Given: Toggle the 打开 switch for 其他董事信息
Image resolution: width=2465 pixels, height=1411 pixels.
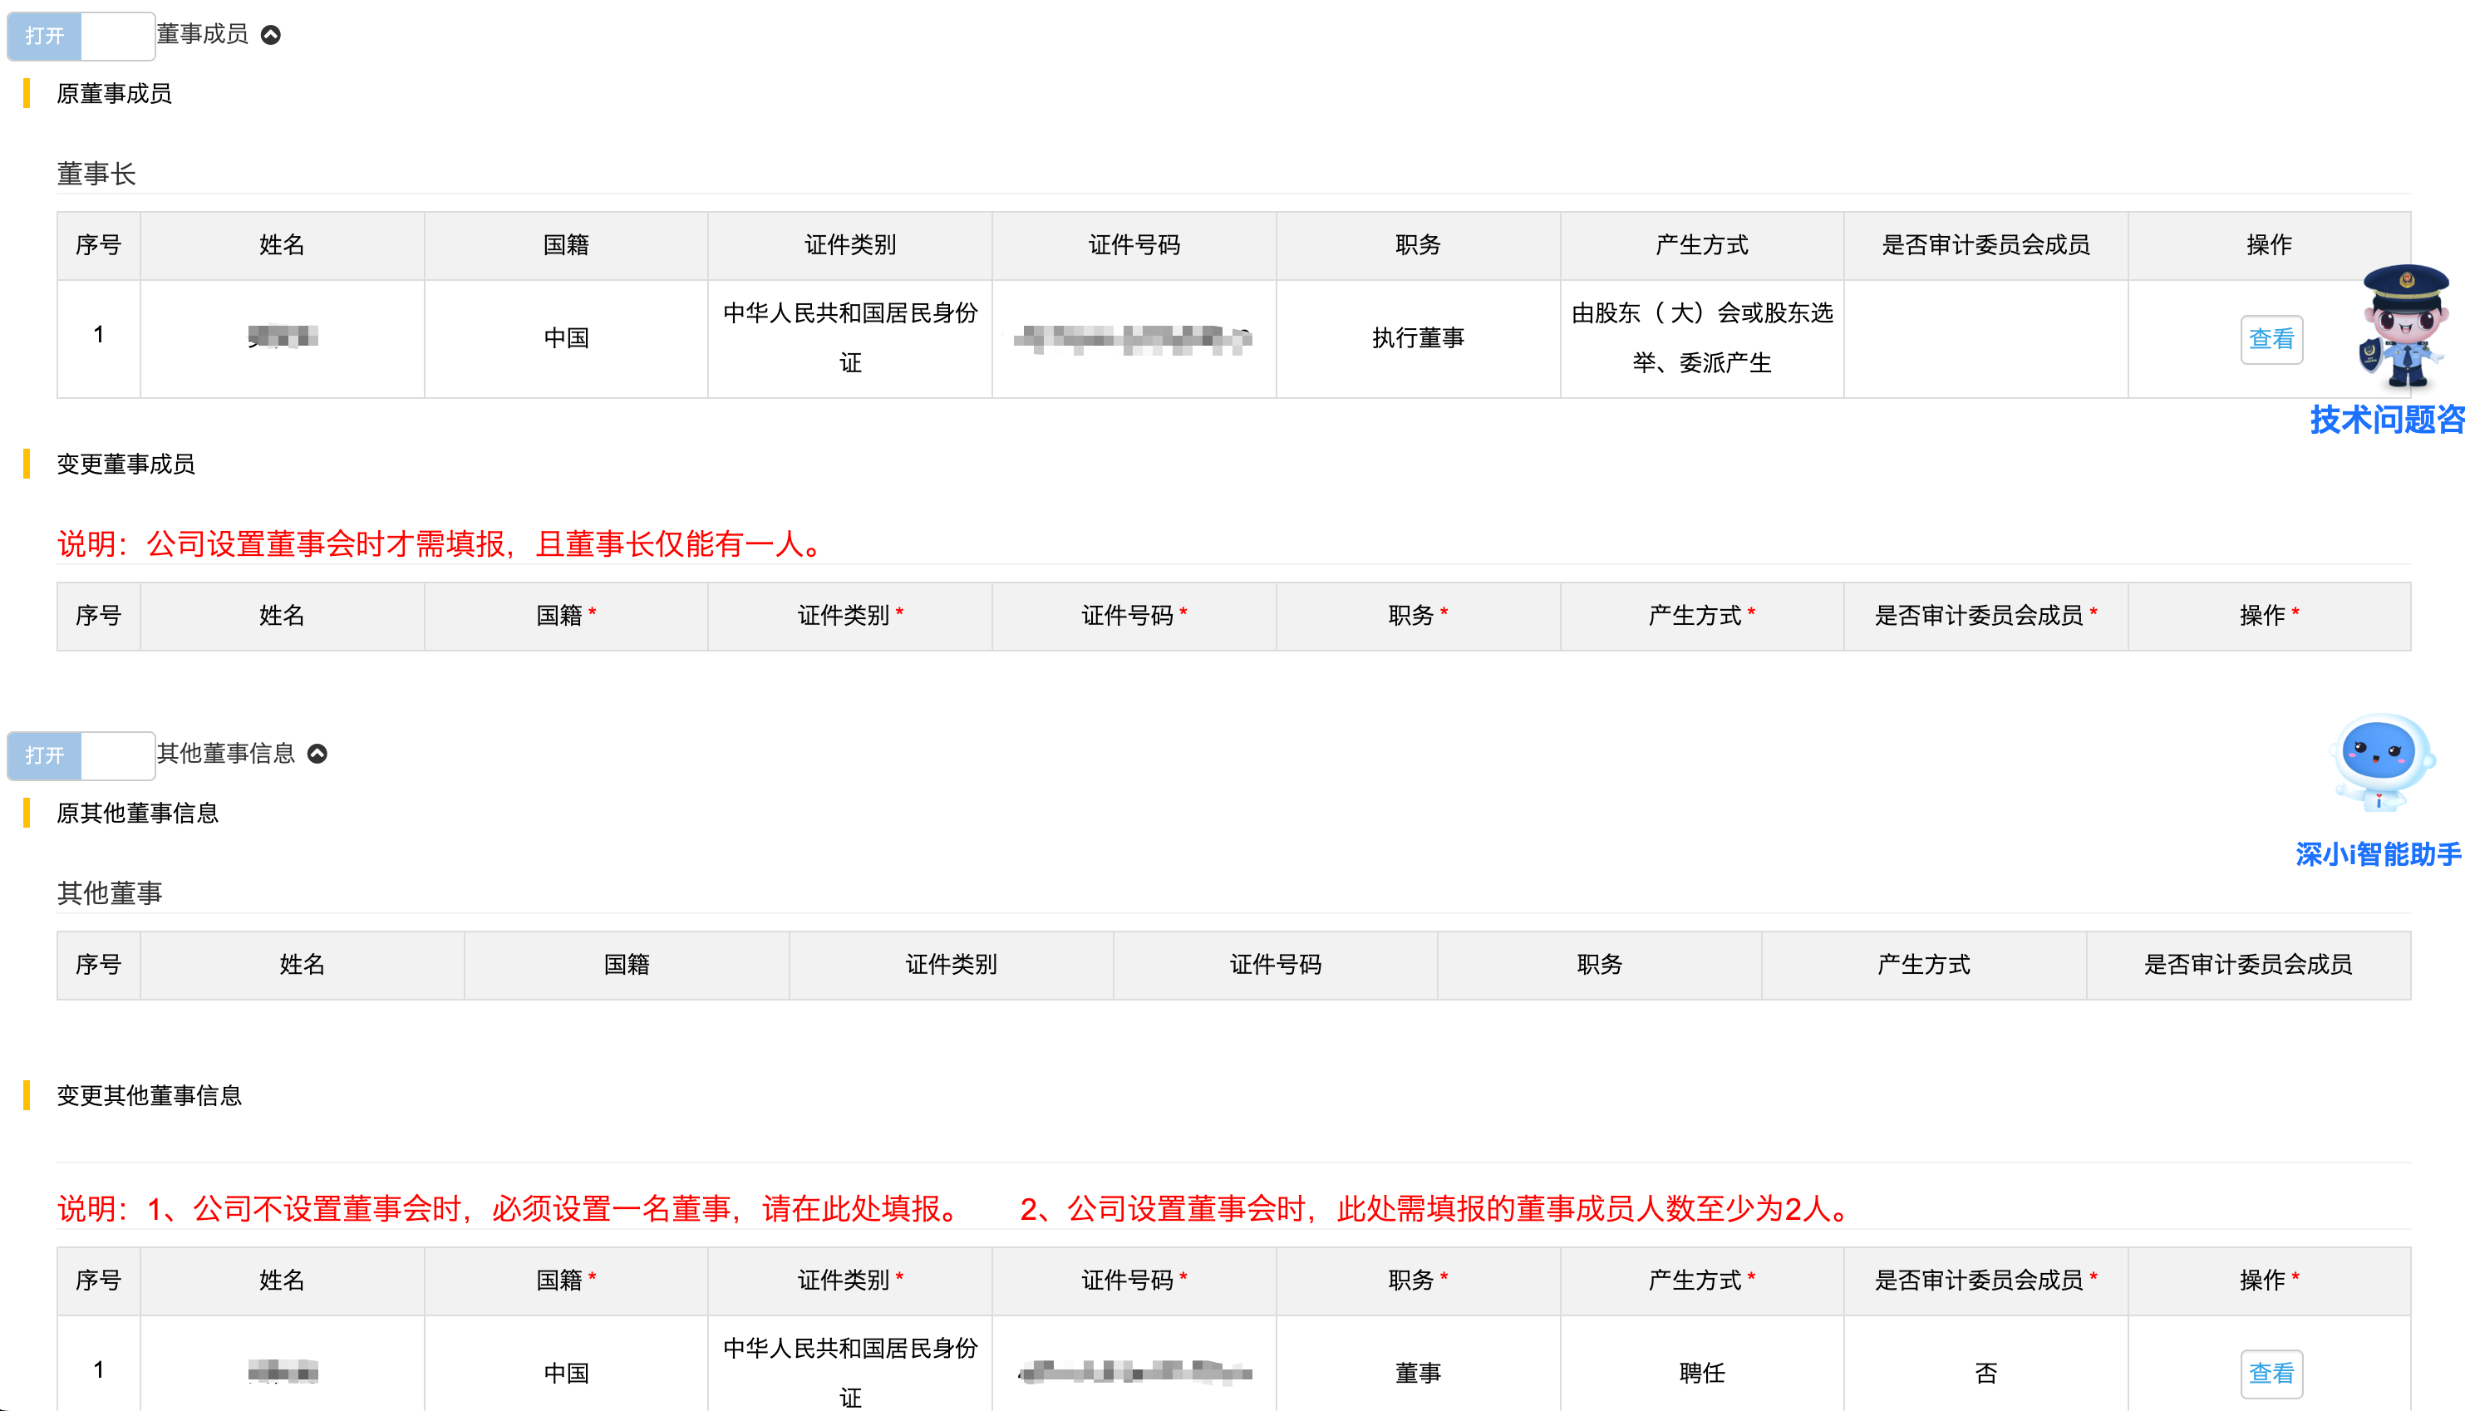Looking at the screenshot, I should point(45,755).
